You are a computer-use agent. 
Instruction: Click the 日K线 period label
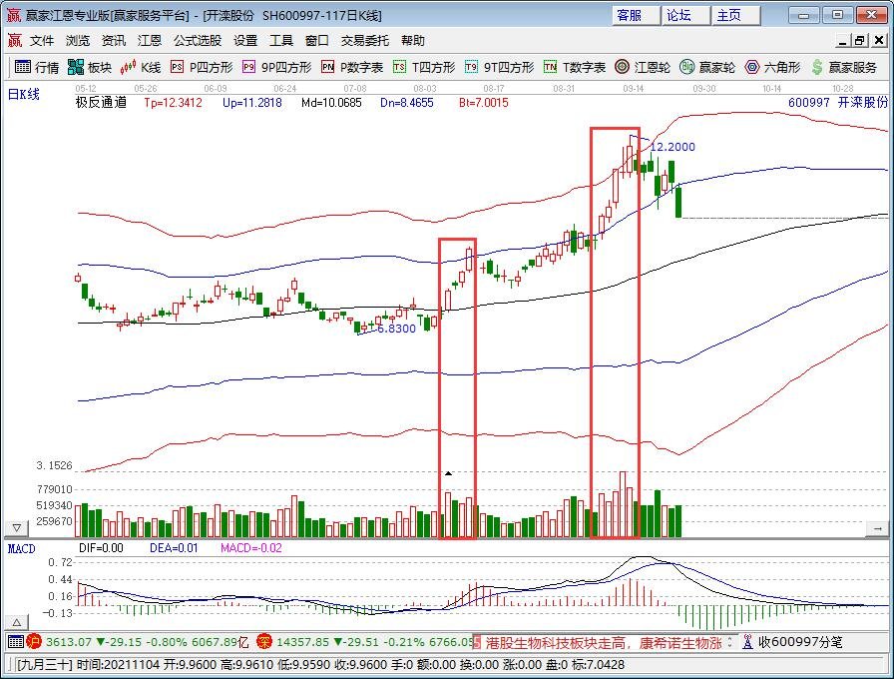click(x=23, y=95)
